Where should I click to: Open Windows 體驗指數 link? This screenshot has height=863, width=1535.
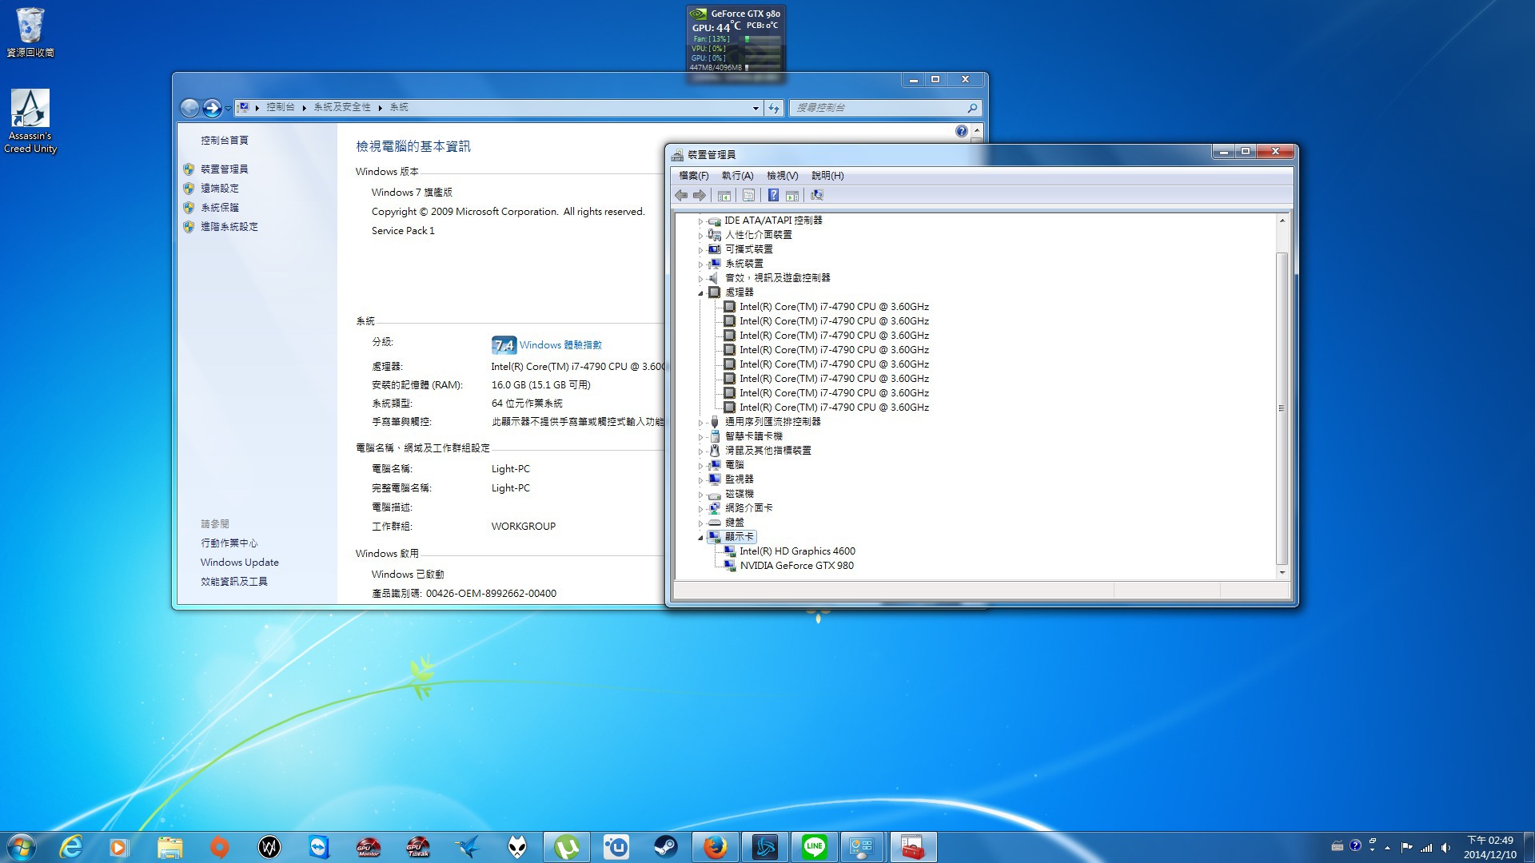point(560,345)
